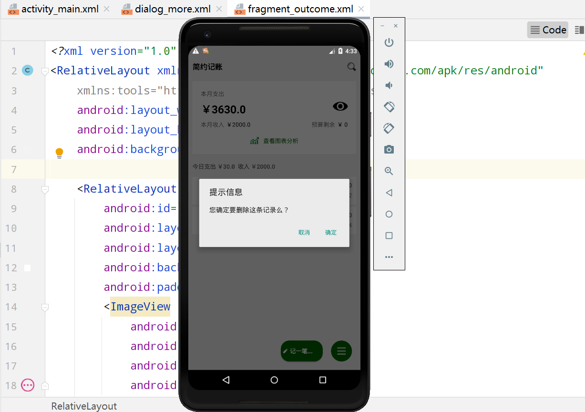Rotate emulator right
Viewport: 585px width, 412px height.
389,128
